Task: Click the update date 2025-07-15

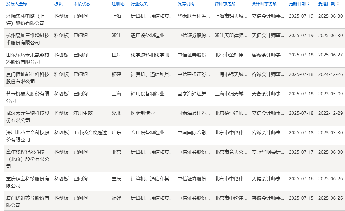Action: coord(301,198)
